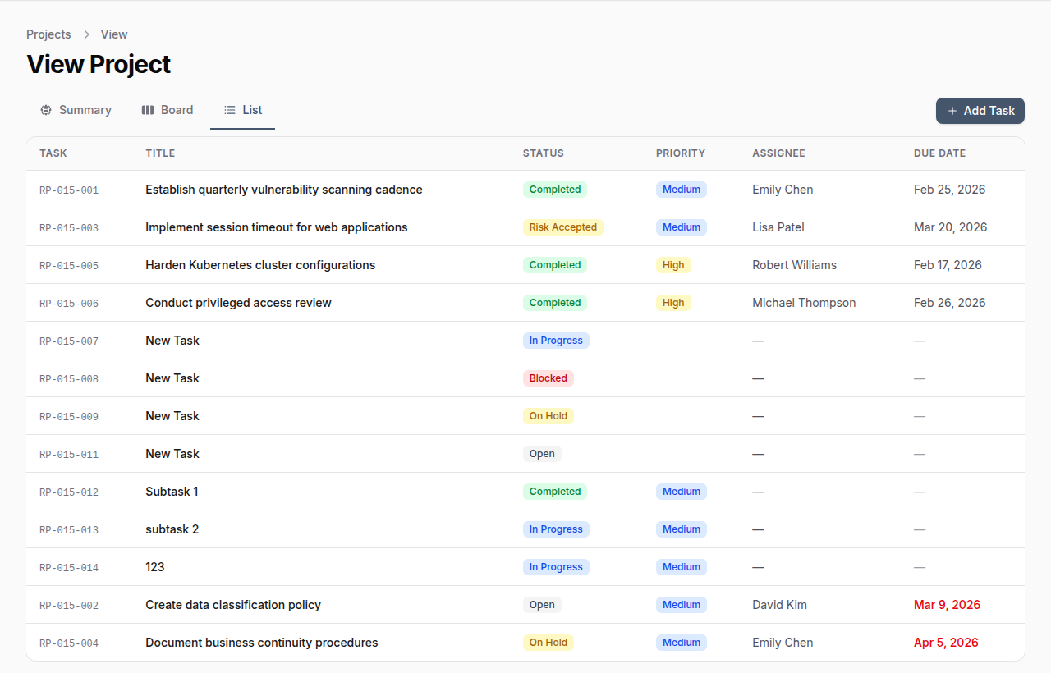
Task: Click the overdue Mar 9, 2026 date
Action: click(947, 605)
